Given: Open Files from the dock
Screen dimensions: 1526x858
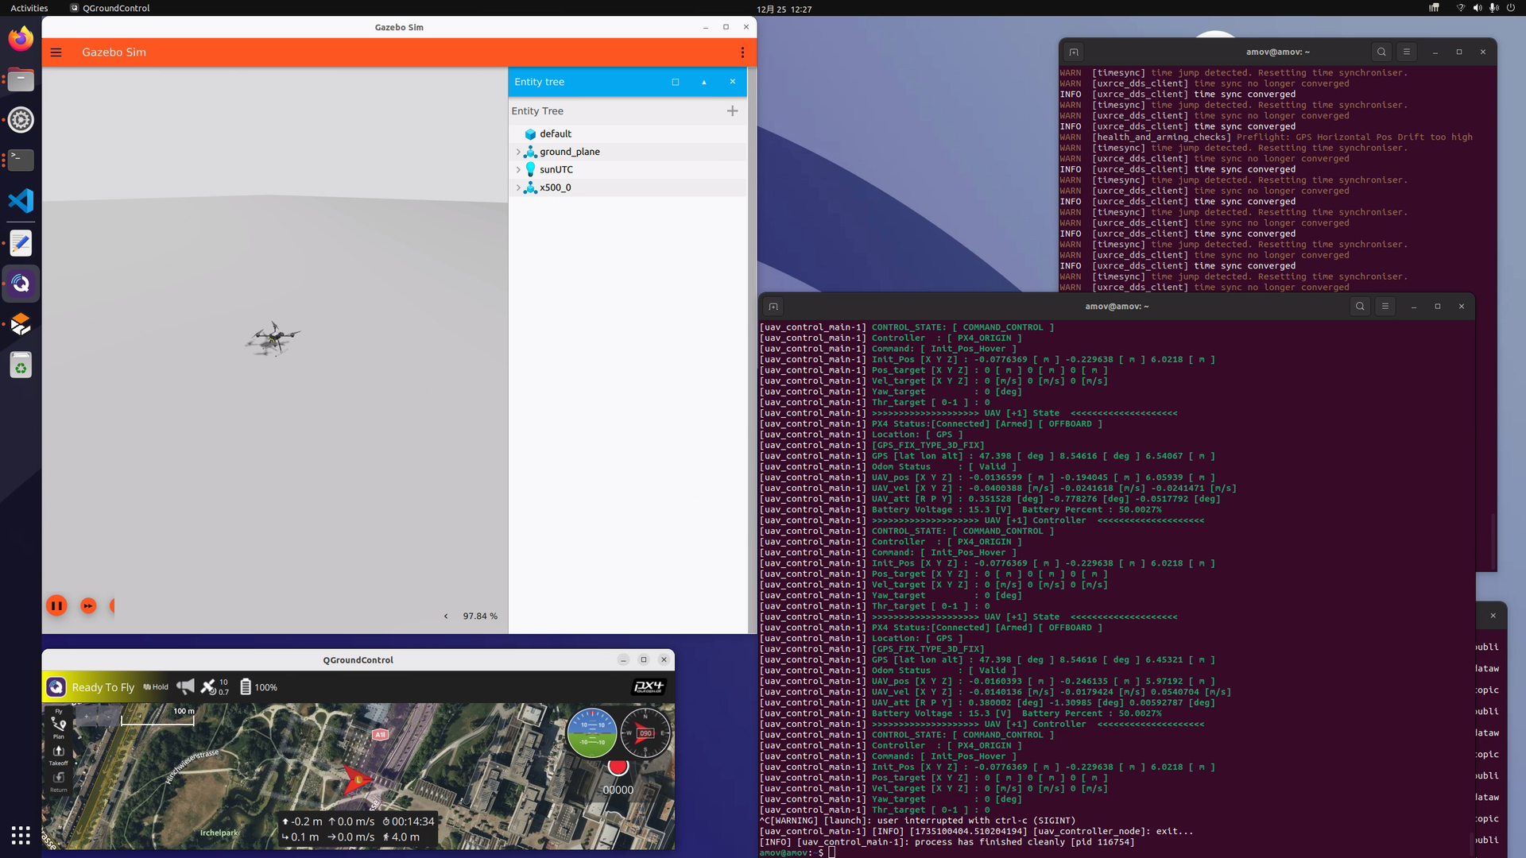Looking at the screenshot, I should coord(21,79).
